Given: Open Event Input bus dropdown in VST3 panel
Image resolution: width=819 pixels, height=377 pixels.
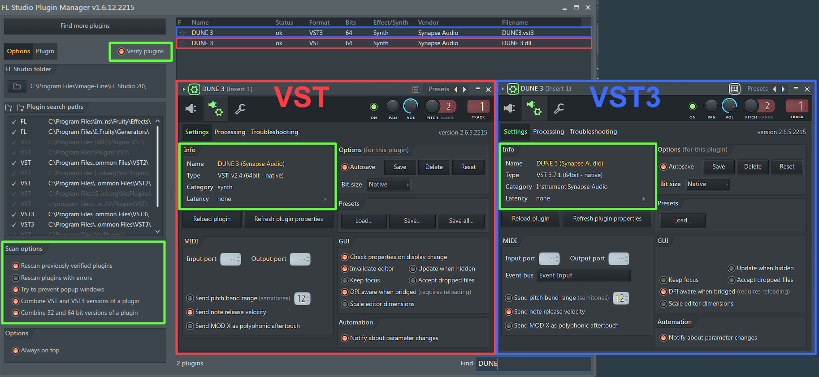Looking at the screenshot, I should pyautogui.click(x=584, y=275).
